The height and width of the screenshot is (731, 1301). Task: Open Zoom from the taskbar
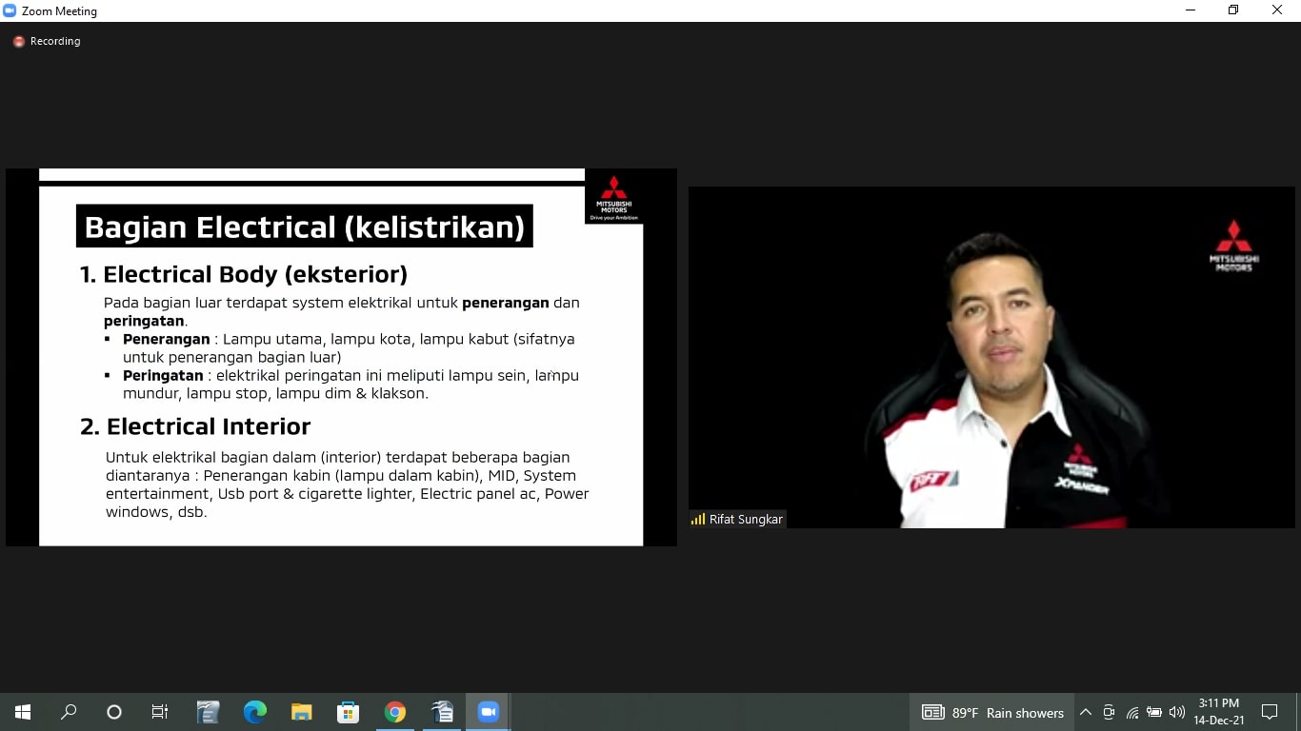pyautogui.click(x=488, y=712)
